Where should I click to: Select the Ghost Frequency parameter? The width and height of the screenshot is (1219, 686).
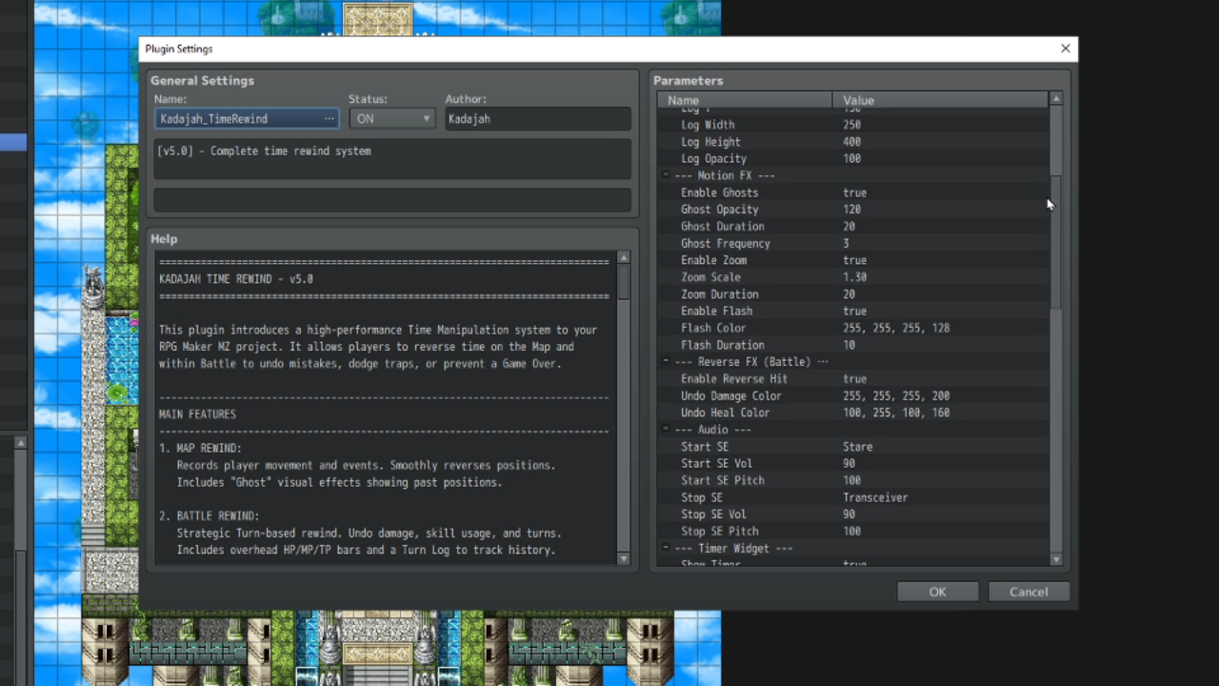coord(852,244)
